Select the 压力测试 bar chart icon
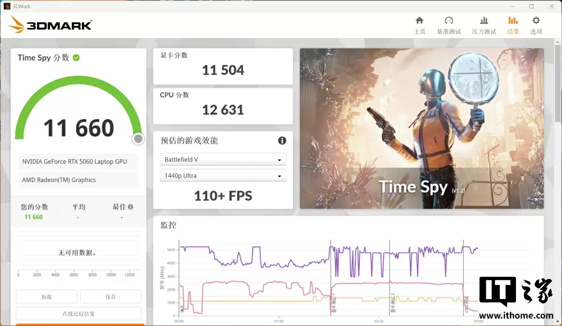562x326 pixels. 484,24
